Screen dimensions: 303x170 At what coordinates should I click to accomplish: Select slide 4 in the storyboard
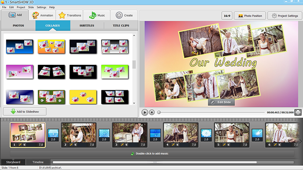click(x=180, y=135)
